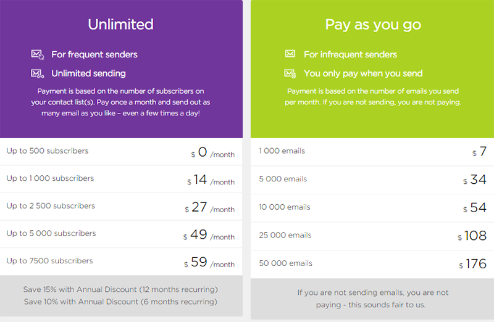Image resolution: width=494 pixels, height=322 pixels.
Task: Choose the 5 000 emails package
Action: [283, 180]
